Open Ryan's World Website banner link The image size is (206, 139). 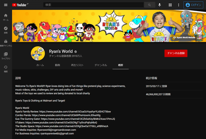click(x=184, y=38)
